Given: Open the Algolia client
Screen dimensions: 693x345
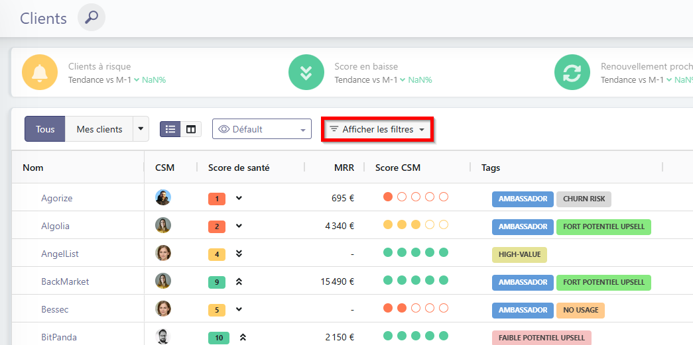Looking at the screenshot, I should point(55,226).
